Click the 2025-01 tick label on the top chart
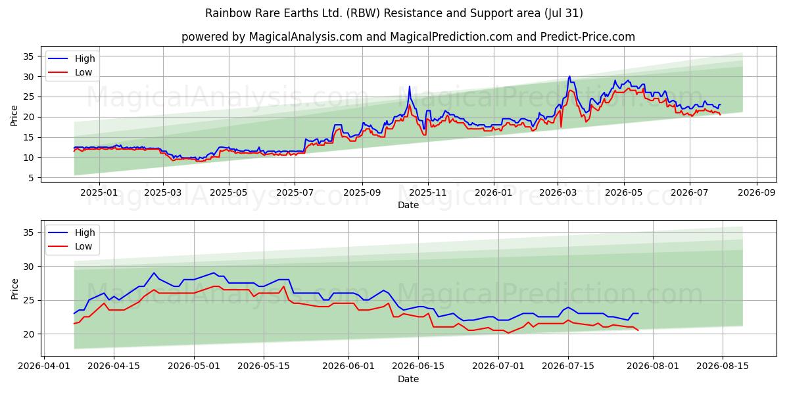 tap(99, 193)
